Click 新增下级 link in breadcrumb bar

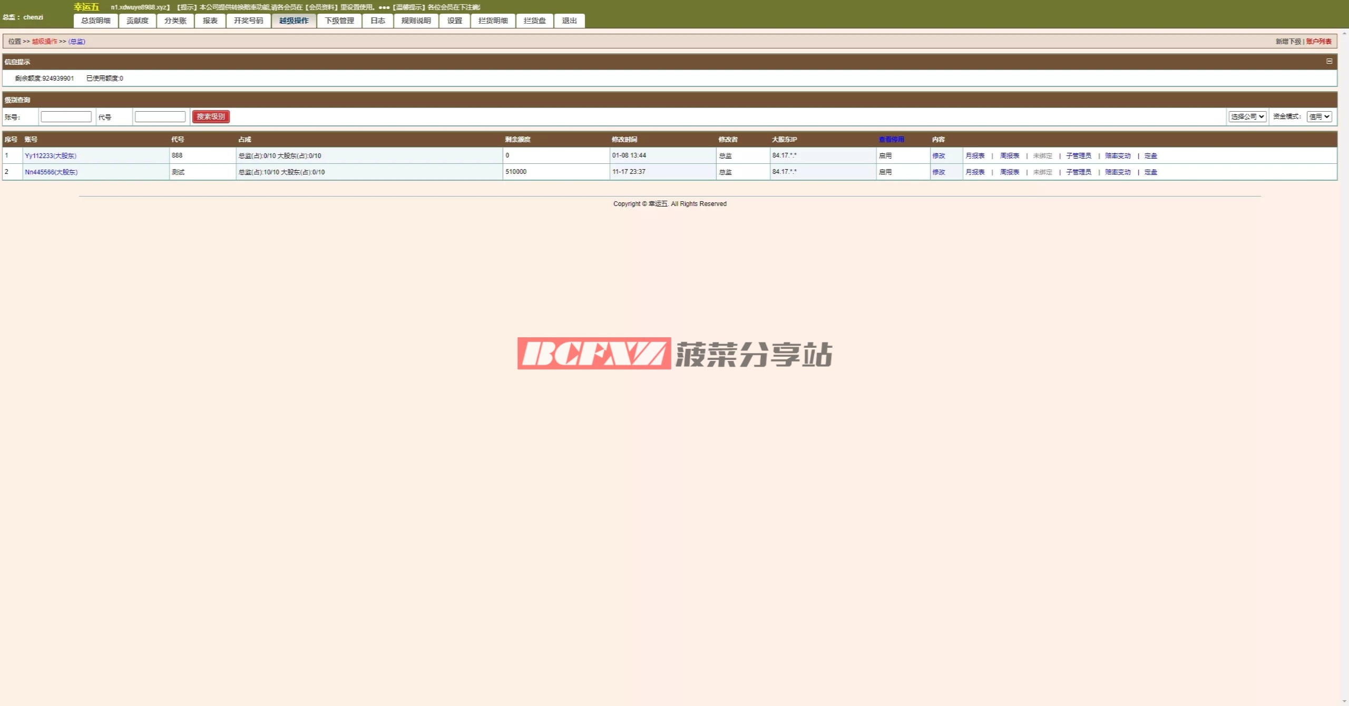[x=1288, y=41]
